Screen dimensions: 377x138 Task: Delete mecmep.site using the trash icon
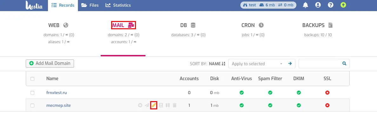pyautogui.click(x=175, y=105)
